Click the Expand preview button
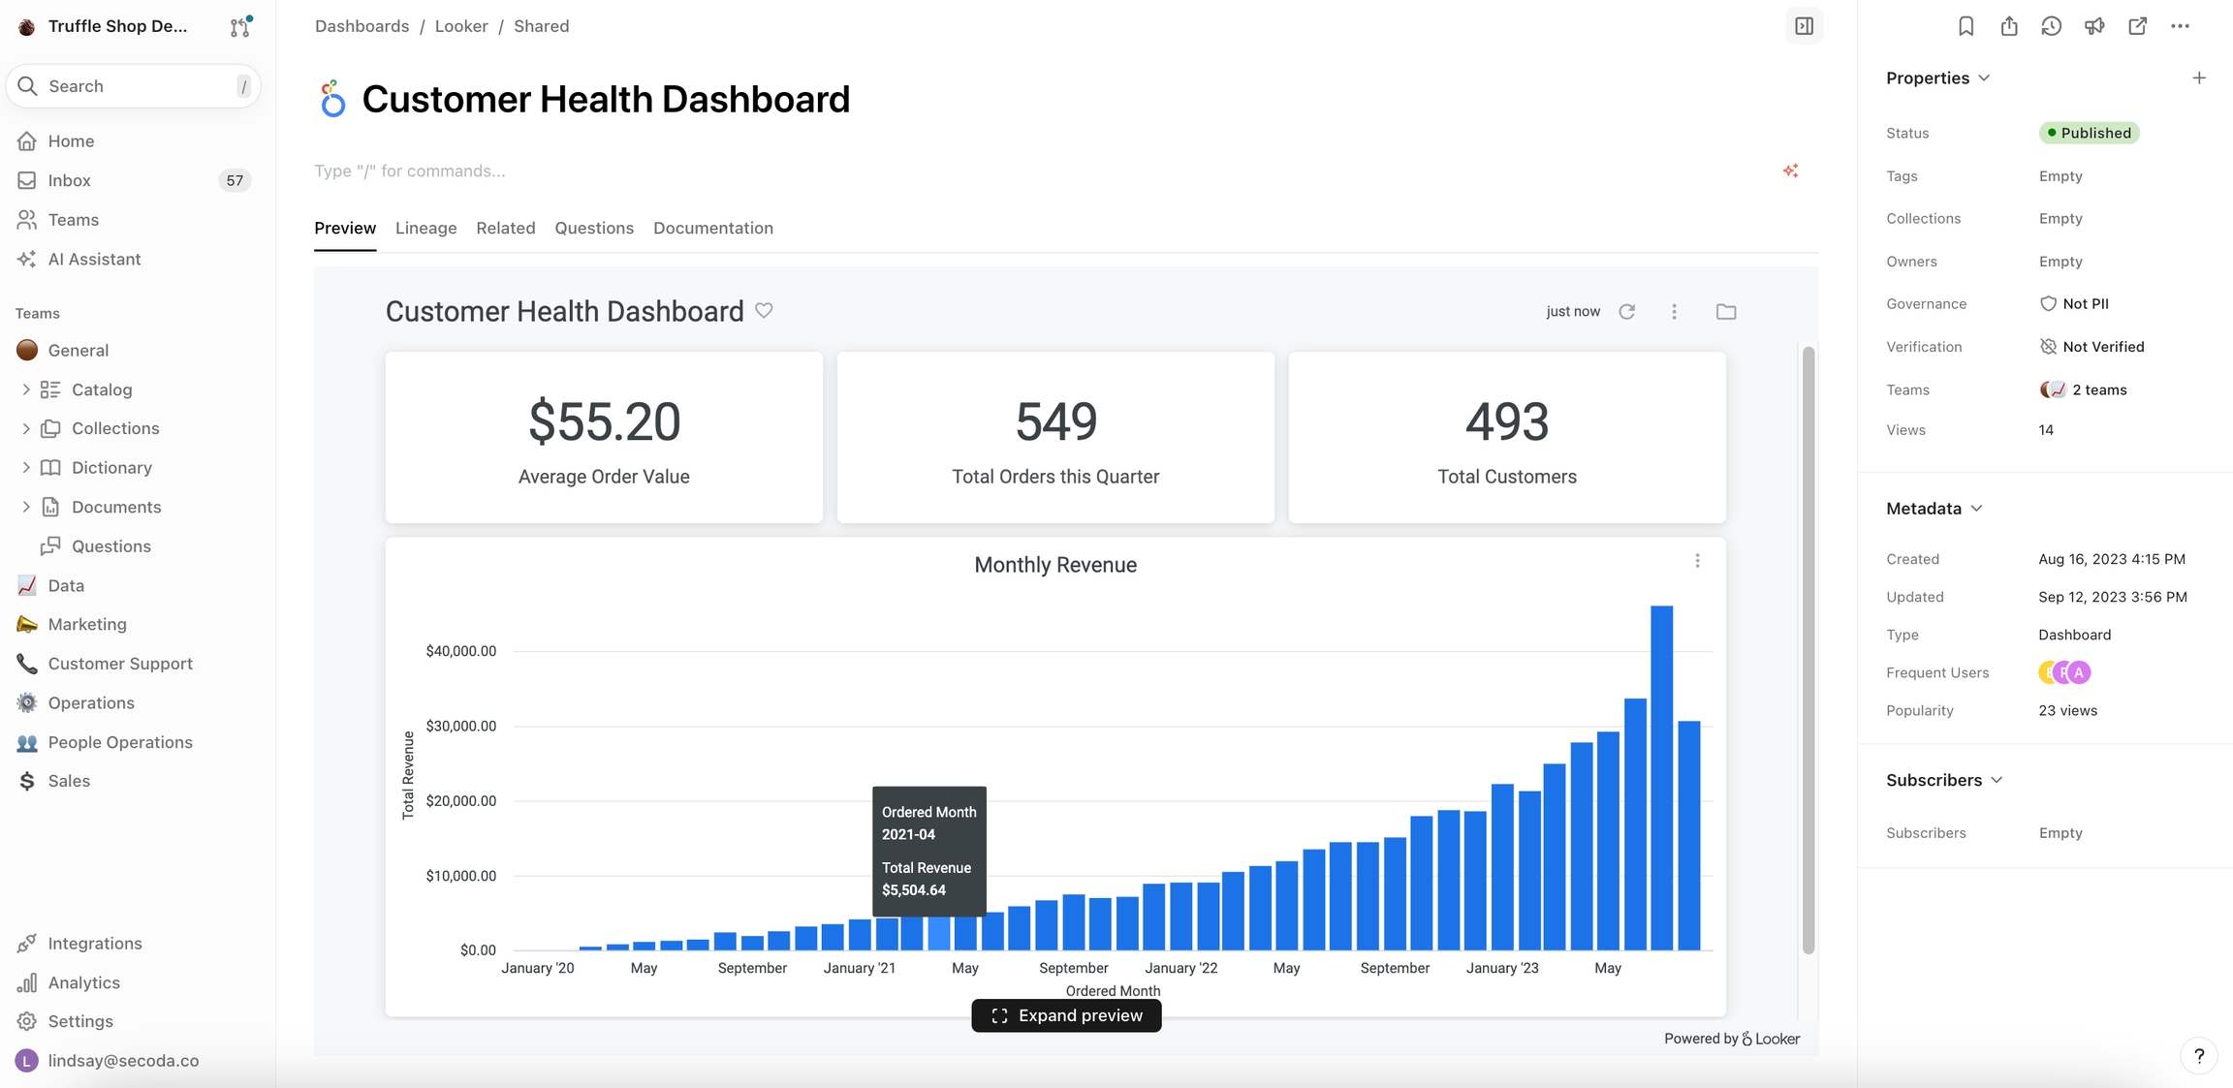Image resolution: width=2233 pixels, height=1088 pixels. [1066, 1015]
